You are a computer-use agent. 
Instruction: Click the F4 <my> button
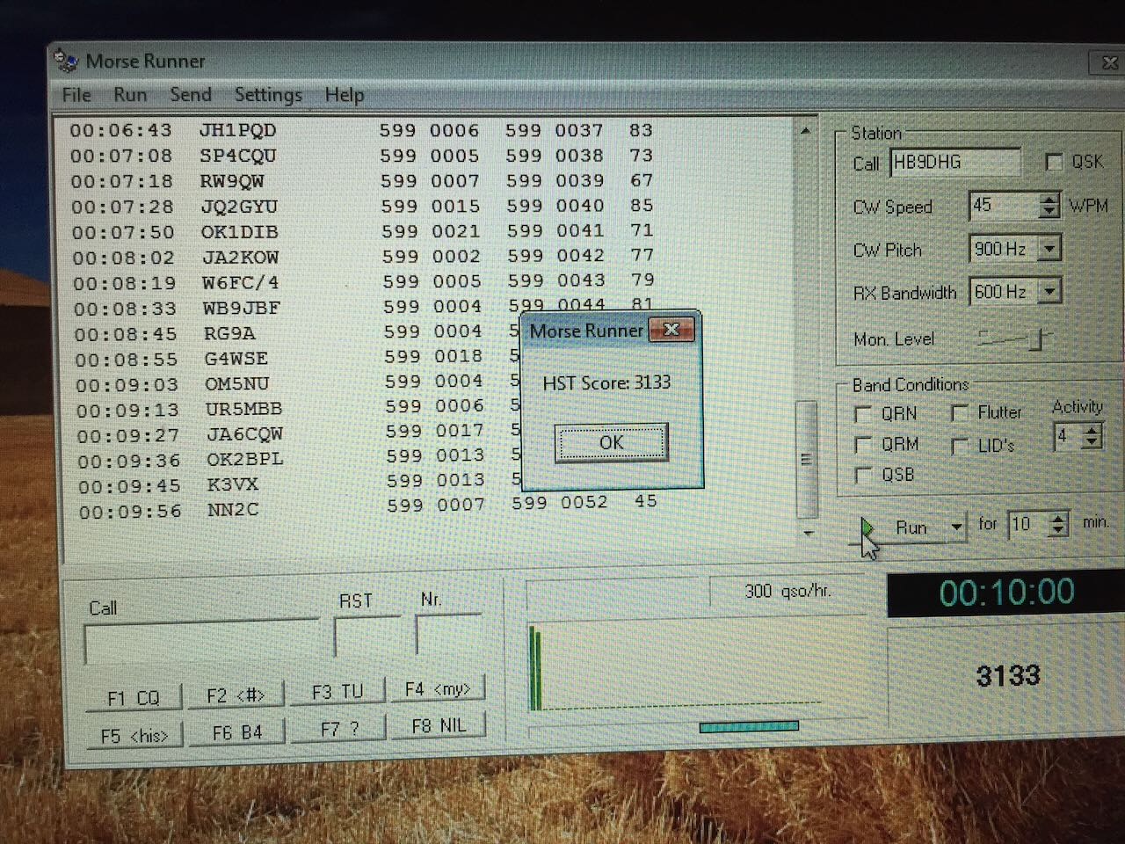point(437,689)
